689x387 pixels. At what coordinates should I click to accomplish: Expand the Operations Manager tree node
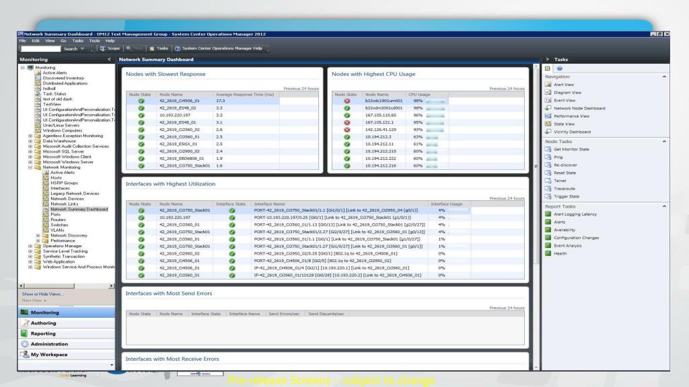click(30, 246)
